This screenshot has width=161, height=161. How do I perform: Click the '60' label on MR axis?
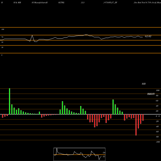click(157, 101)
